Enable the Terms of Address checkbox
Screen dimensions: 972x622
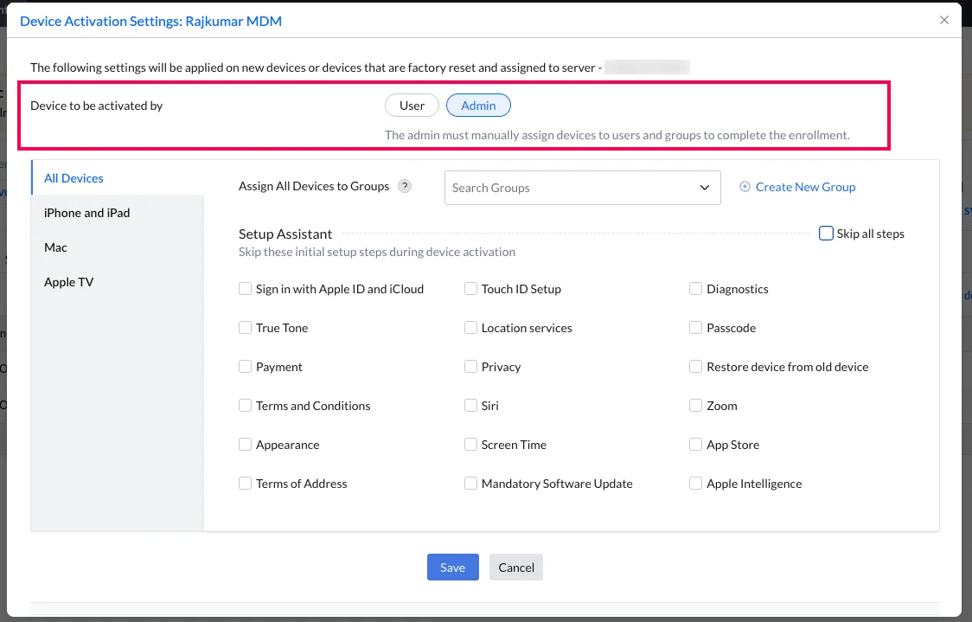(x=245, y=483)
